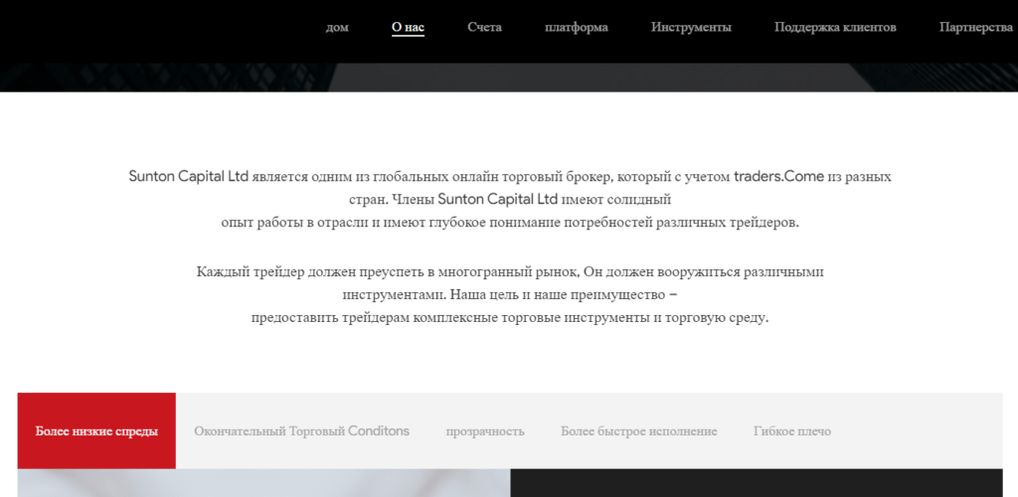
Task: Click the traders.Come text in paragraph
Action: pos(779,177)
